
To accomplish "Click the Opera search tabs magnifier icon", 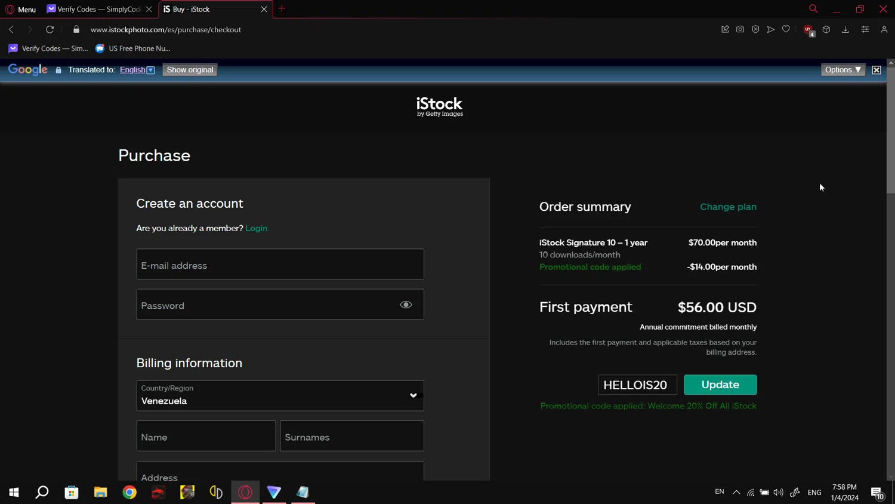I will (813, 9).
